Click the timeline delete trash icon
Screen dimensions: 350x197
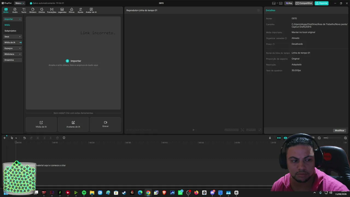[x=57, y=138]
